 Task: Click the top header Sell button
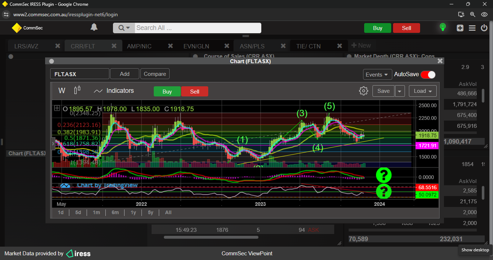click(x=406, y=28)
